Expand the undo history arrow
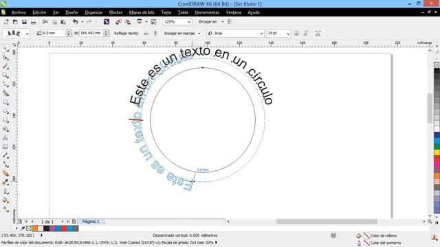440x247 pixels. [x=82, y=21]
